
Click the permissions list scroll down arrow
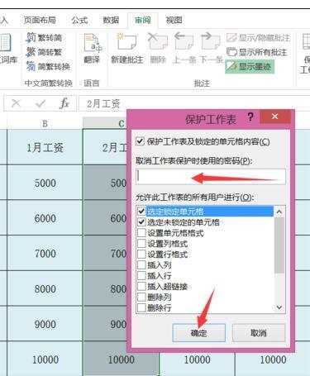pos(279,307)
